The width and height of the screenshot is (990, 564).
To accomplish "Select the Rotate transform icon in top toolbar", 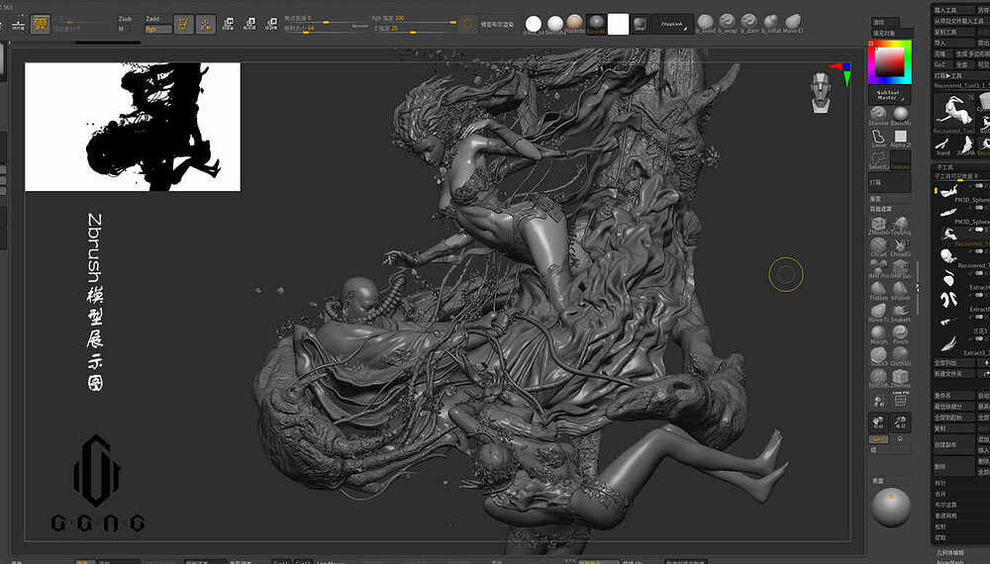I will click(x=271, y=25).
